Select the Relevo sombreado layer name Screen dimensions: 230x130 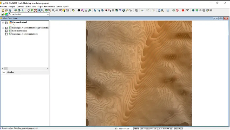click(x=20, y=31)
